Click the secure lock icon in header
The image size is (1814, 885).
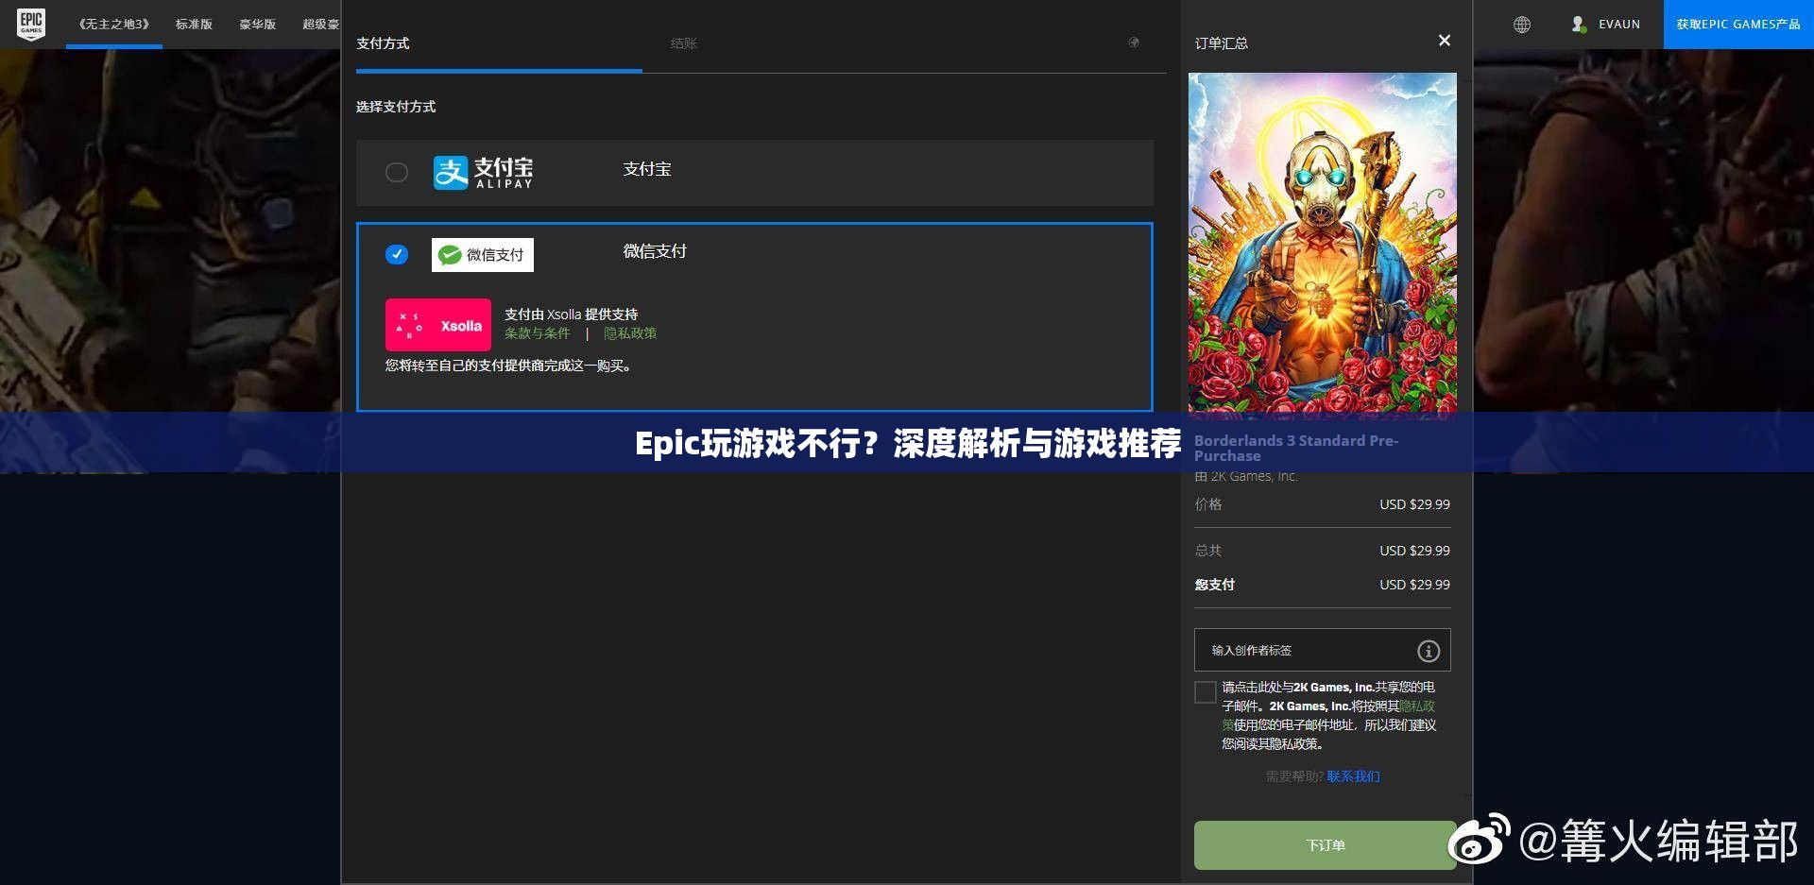(x=1134, y=43)
